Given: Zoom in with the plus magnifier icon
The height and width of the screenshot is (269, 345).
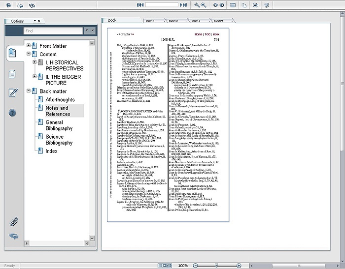Looking at the screenshot, I should (197, 5).
